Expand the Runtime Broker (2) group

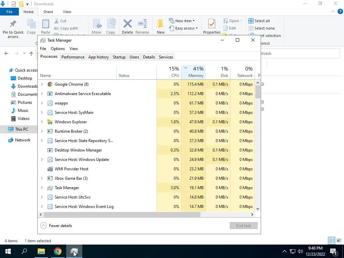point(42,131)
